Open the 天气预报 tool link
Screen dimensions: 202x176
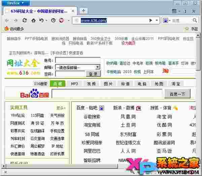(x=57, y=116)
